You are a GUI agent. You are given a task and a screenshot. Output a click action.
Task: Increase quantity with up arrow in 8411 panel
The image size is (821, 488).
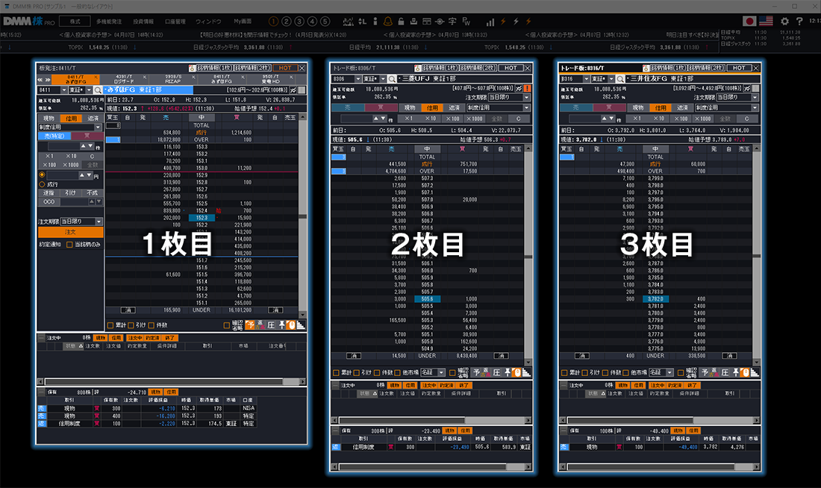click(82, 146)
